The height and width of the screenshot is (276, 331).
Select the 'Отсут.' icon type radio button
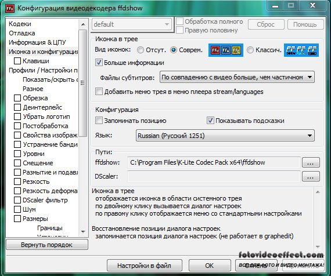coord(141,50)
